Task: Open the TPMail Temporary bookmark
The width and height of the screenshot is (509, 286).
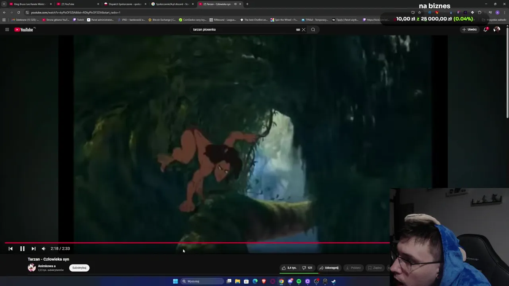Action: [x=315, y=19]
